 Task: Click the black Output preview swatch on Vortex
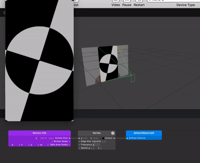tap(103, 138)
